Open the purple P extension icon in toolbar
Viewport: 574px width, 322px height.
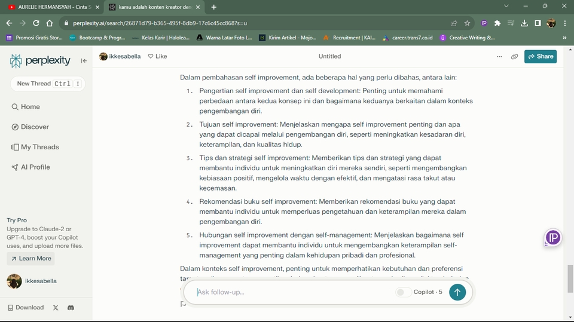click(484, 23)
